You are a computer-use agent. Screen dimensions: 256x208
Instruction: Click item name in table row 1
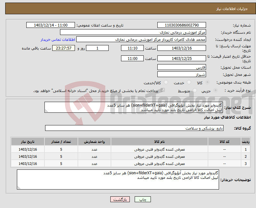pos(159,149)
